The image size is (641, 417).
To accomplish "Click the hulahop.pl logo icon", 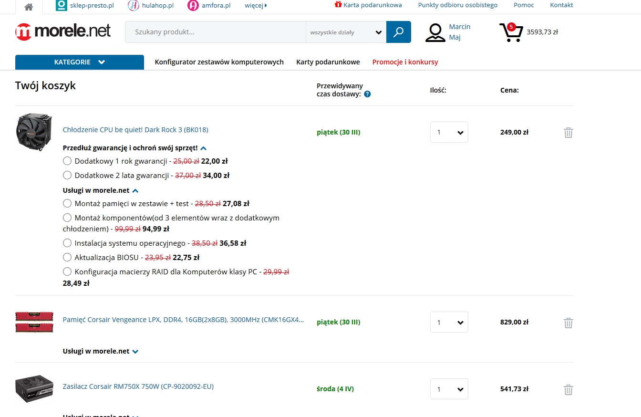I will tap(134, 6).
